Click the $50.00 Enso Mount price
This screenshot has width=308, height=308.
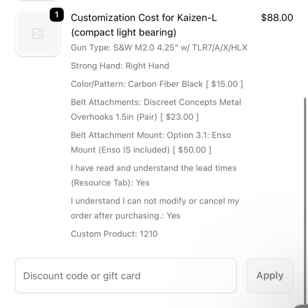pos(192,150)
